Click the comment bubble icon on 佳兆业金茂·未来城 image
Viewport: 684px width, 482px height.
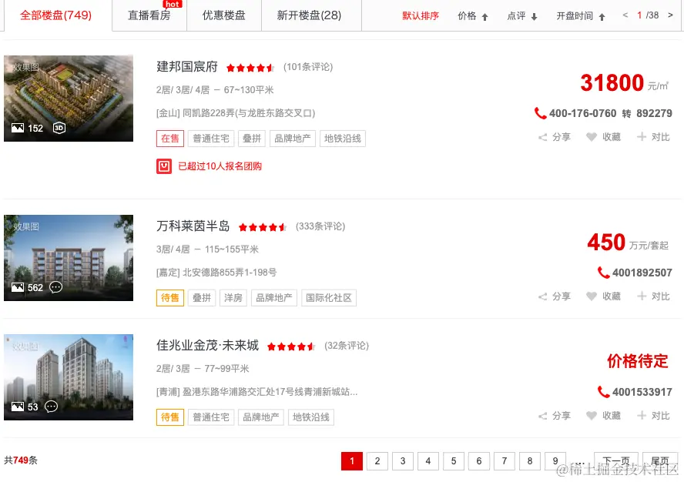[52, 407]
